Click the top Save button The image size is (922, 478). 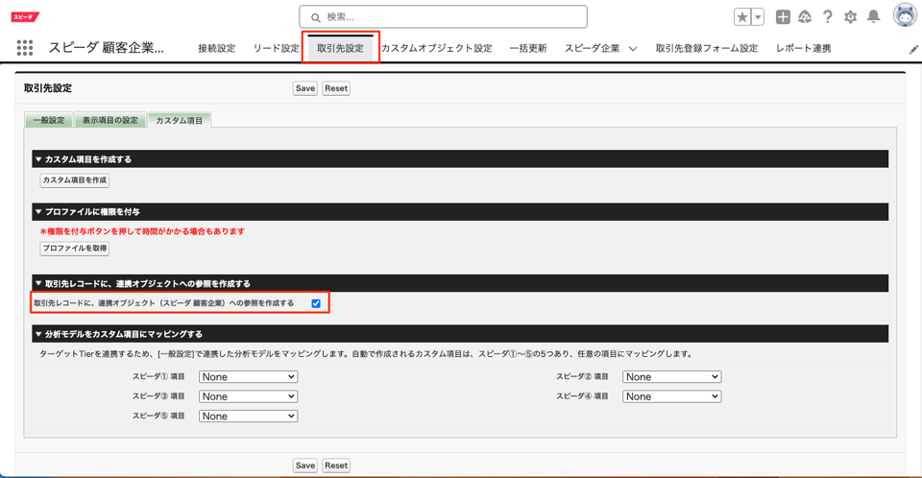[x=305, y=88]
